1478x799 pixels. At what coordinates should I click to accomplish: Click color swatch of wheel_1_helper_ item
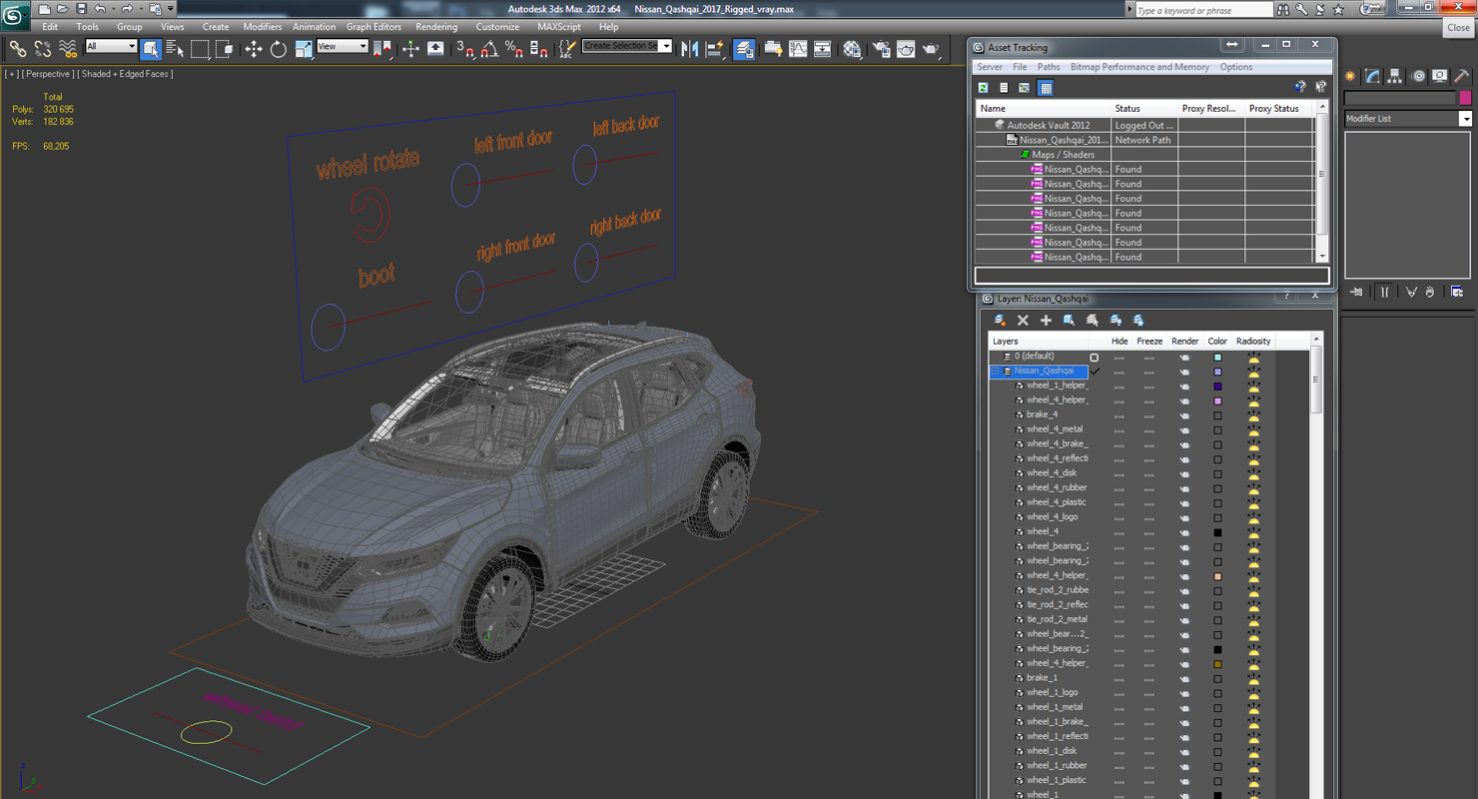[x=1217, y=386]
